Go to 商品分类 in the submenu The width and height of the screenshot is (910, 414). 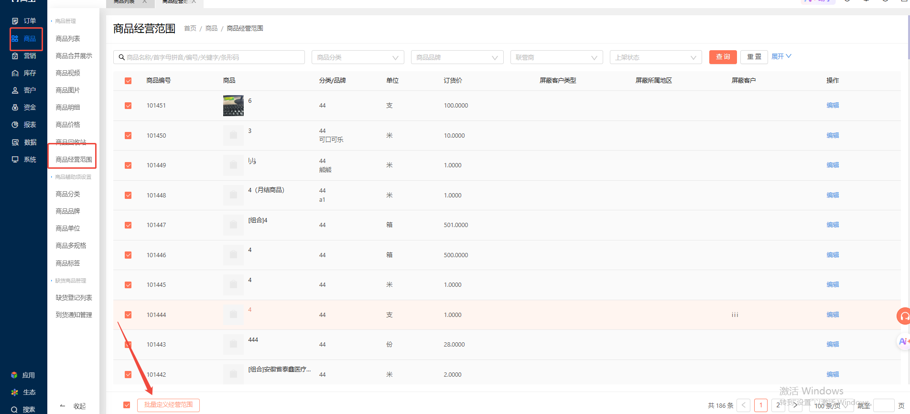pos(68,194)
